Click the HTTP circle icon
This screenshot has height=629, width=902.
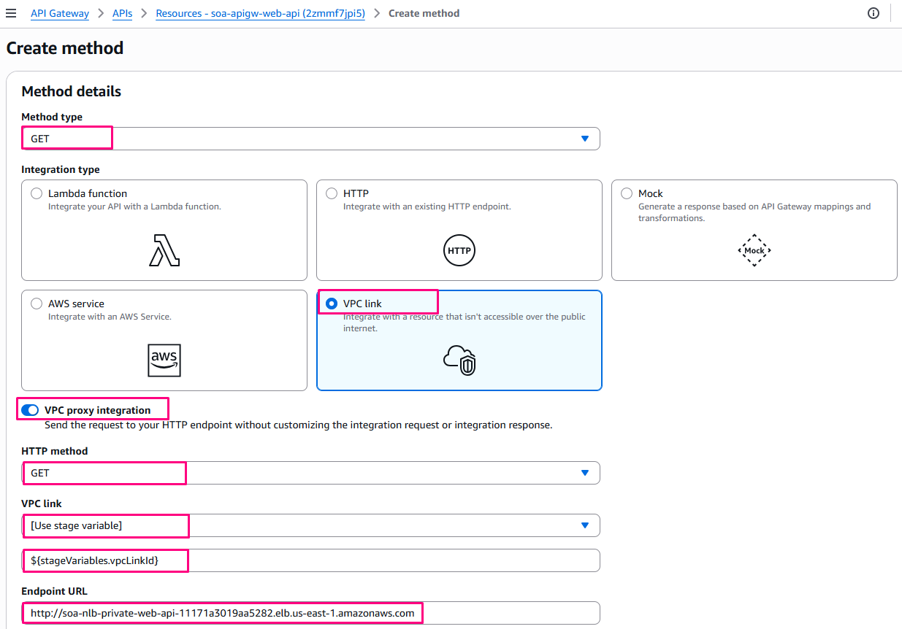point(459,250)
